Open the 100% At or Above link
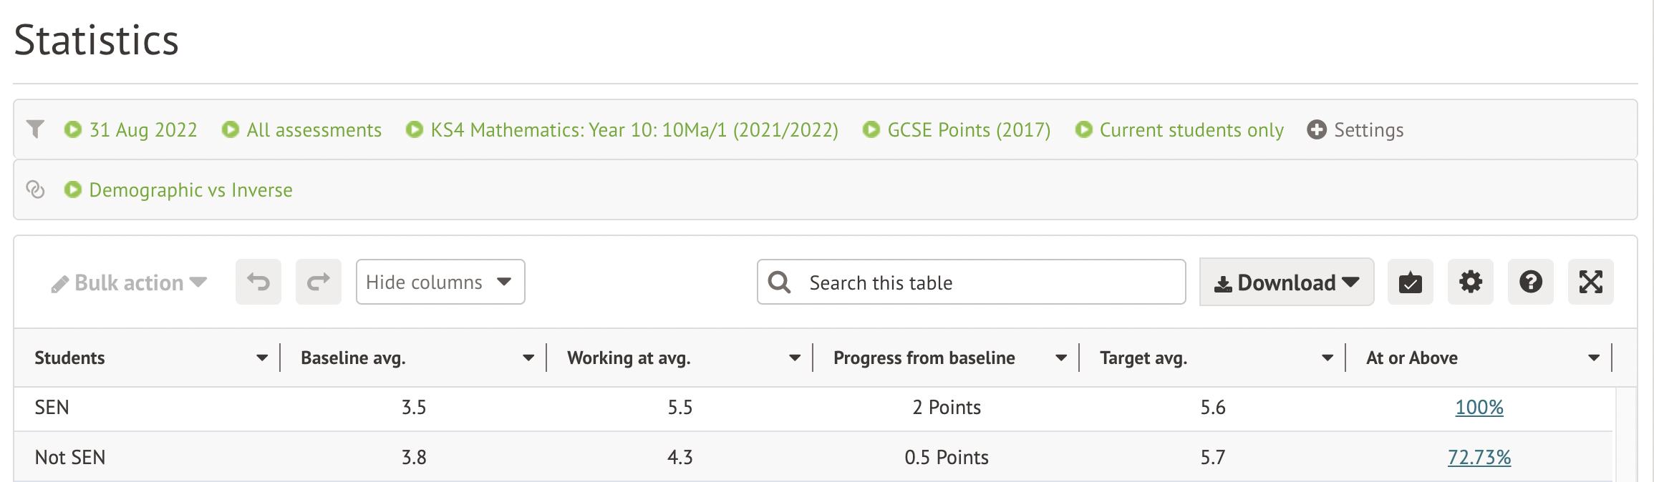1654x482 pixels. (1479, 408)
